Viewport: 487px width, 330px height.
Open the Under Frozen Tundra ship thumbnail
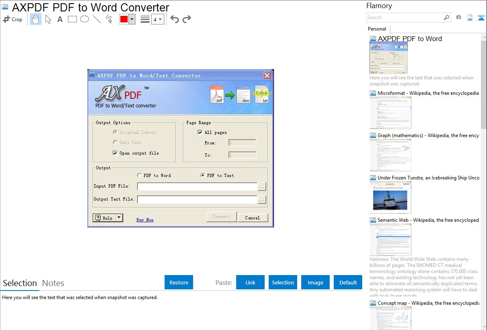click(x=390, y=197)
